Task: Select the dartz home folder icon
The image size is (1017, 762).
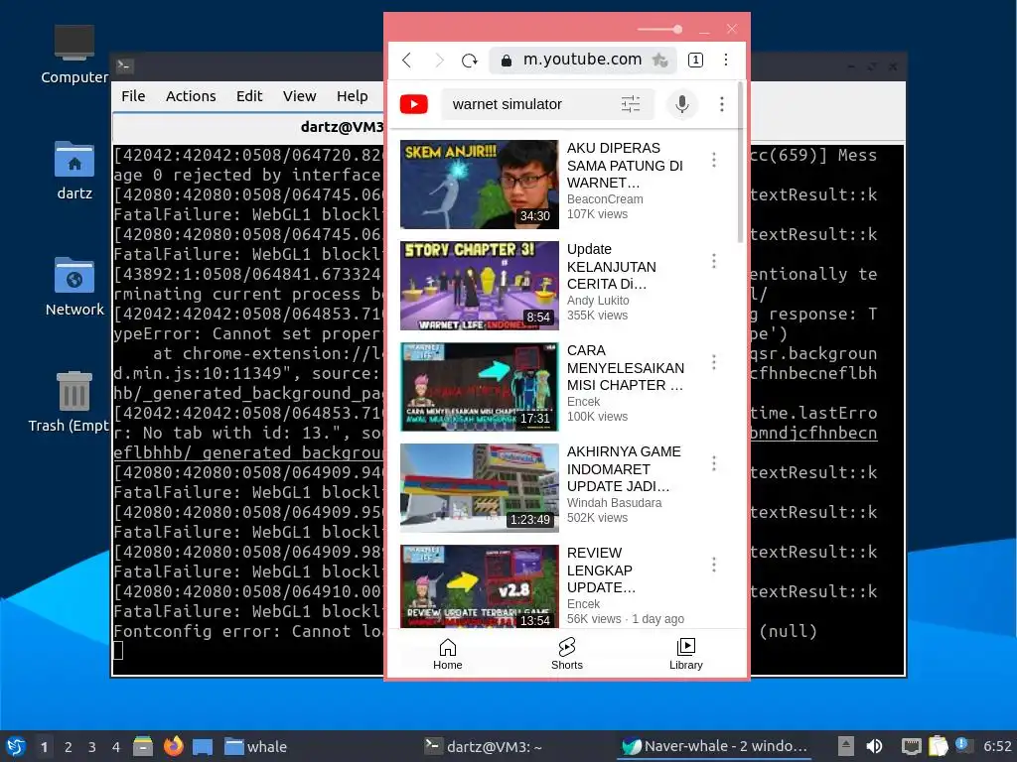Action: tap(73, 170)
